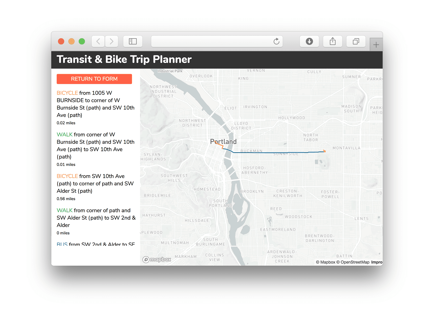Open the © OpenStreetMap attribution link
Viewport: 436px width, 322px height.
(353, 262)
